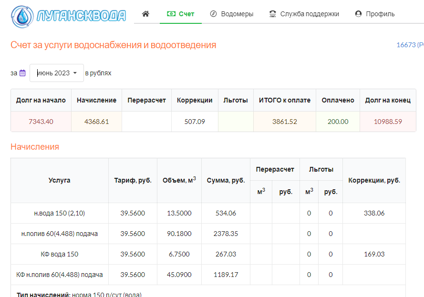Screen dimensions: 424x297
Task: Click the Коррекции column header
Action: coord(195,100)
